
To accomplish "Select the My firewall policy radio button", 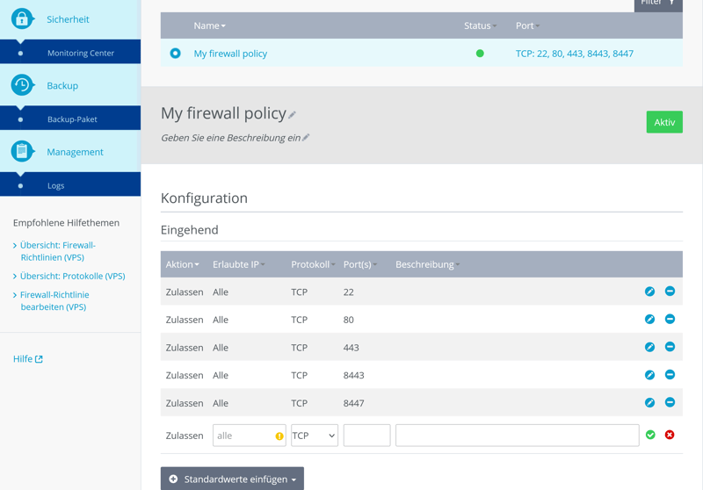I will (176, 54).
